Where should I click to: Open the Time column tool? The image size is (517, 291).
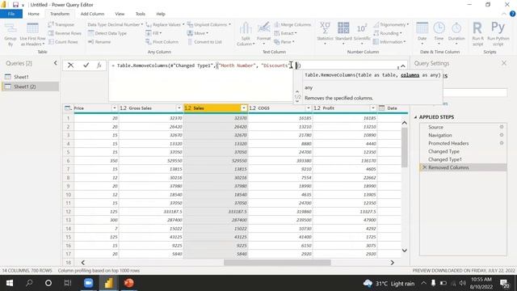point(439,34)
